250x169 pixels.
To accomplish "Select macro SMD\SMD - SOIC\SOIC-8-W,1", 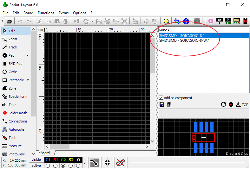I will click(204, 41).
